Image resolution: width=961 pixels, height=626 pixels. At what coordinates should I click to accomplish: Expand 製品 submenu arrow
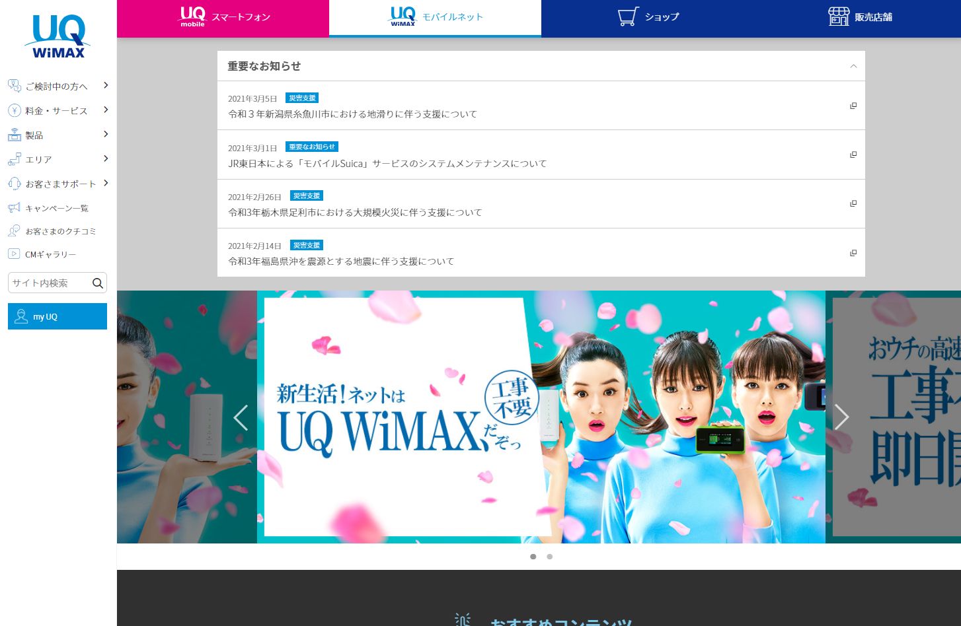[x=106, y=134]
